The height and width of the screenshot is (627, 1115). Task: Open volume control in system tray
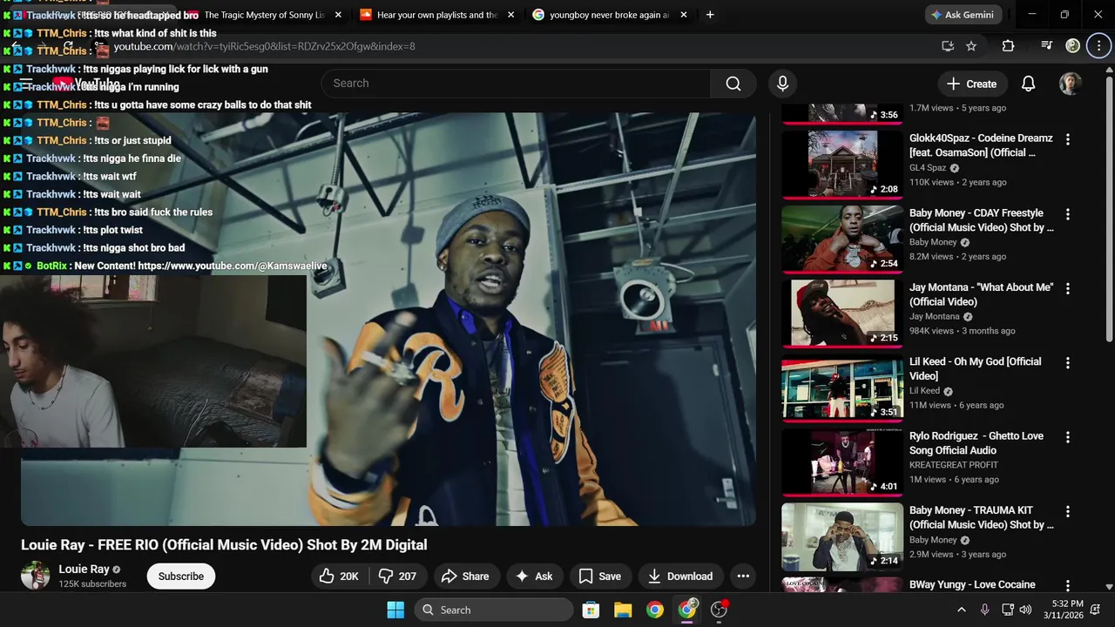coord(1025,610)
